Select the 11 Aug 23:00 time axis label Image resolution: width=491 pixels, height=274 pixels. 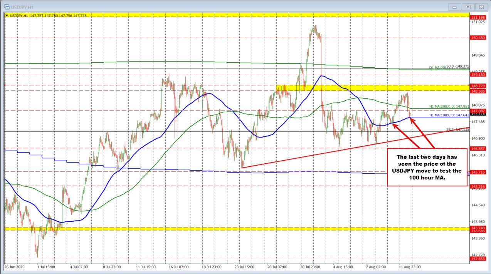click(410, 267)
